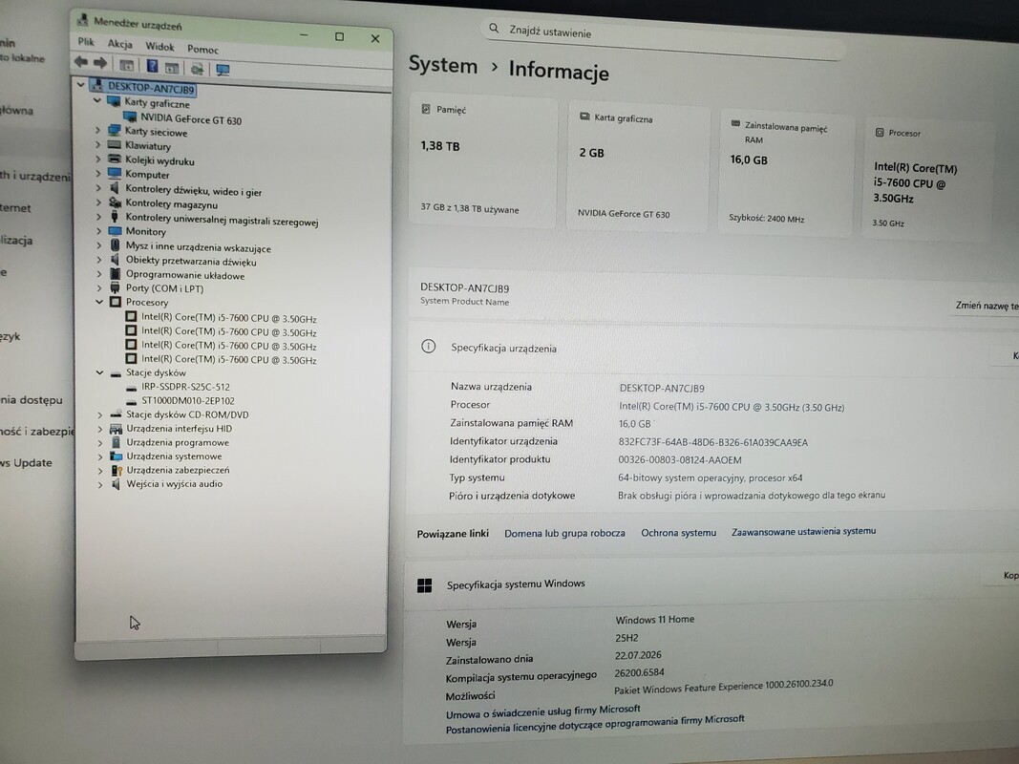Collapse the Karty graficzne category

coord(97,100)
